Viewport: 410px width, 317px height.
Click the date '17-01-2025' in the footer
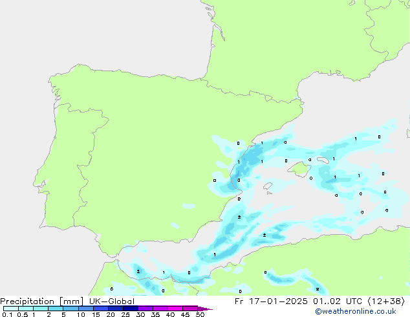coord(278,301)
